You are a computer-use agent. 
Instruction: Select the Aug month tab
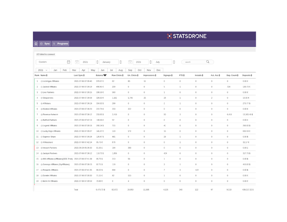121,70
